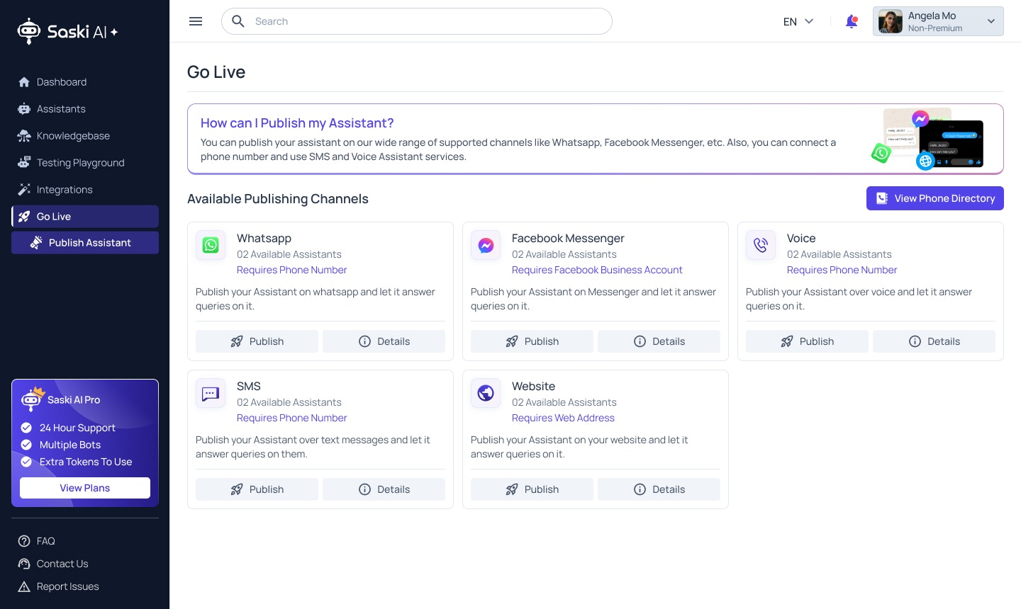Click the Website globe icon
The width and height of the screenshot is (1021, 609).
(x=486, y=393)
